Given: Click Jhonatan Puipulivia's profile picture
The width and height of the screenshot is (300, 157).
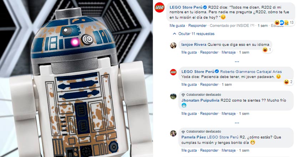Looking at the screenshot, I should pos(173,96).
